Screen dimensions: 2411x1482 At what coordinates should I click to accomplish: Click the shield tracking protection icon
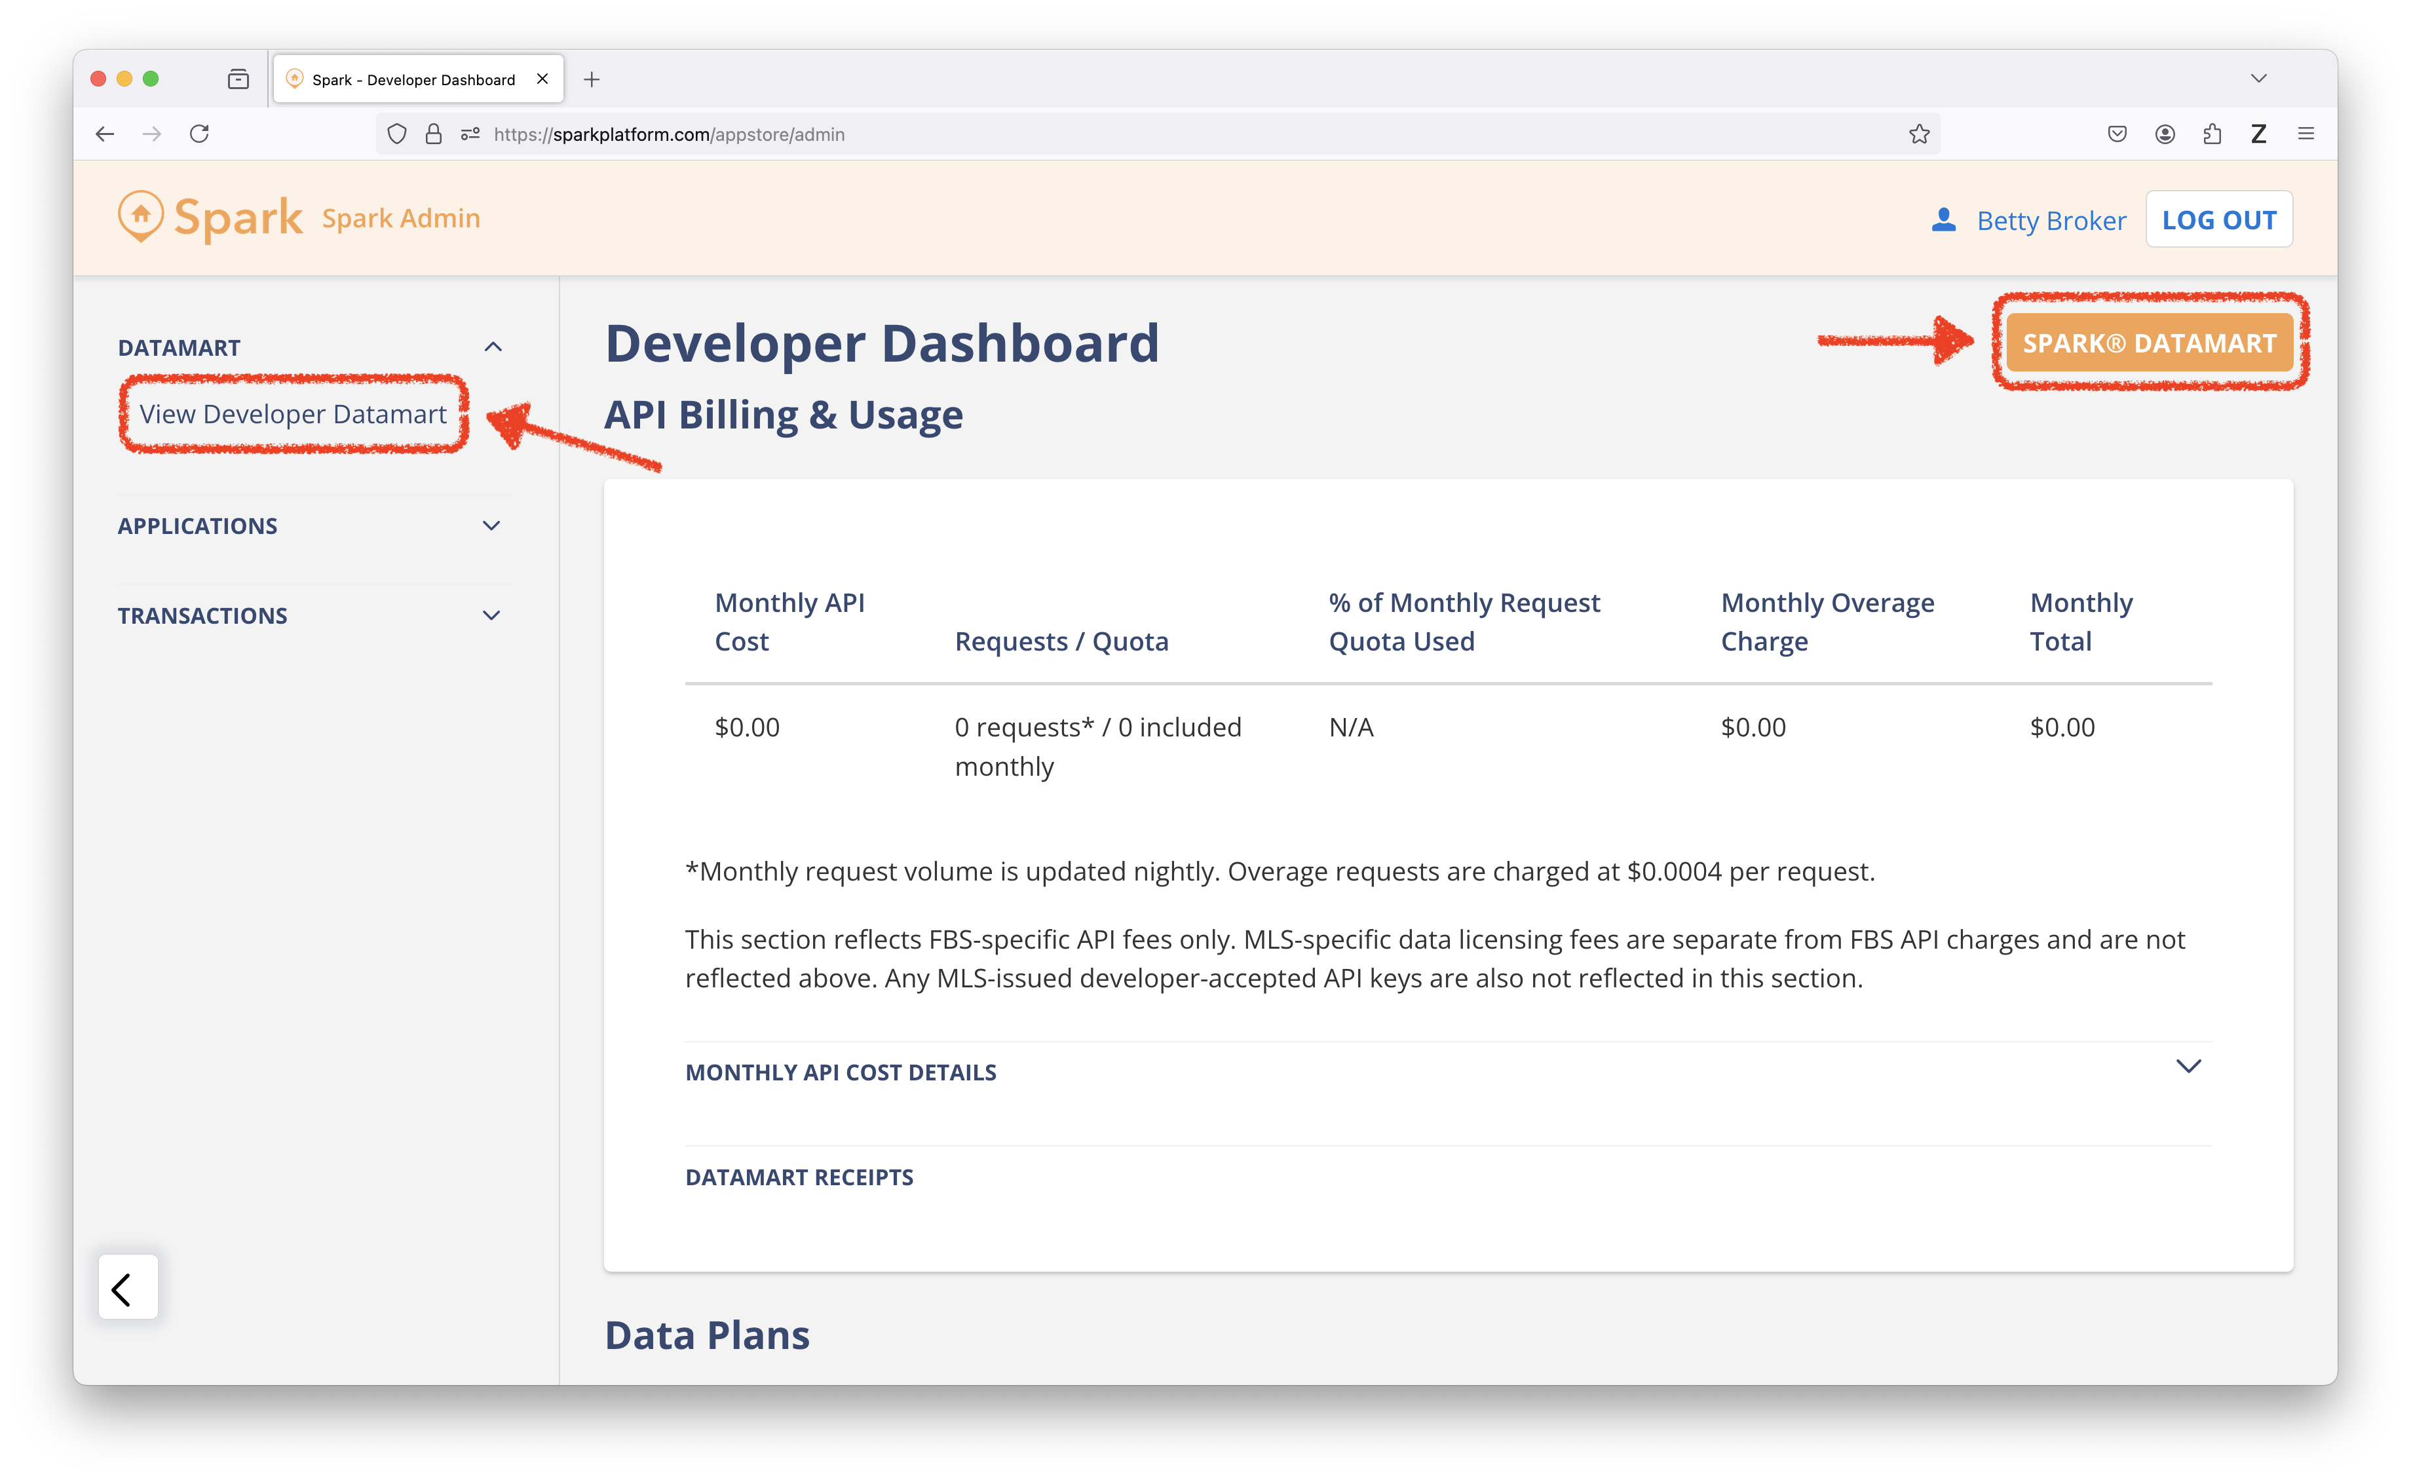click(x=397, y=134)
